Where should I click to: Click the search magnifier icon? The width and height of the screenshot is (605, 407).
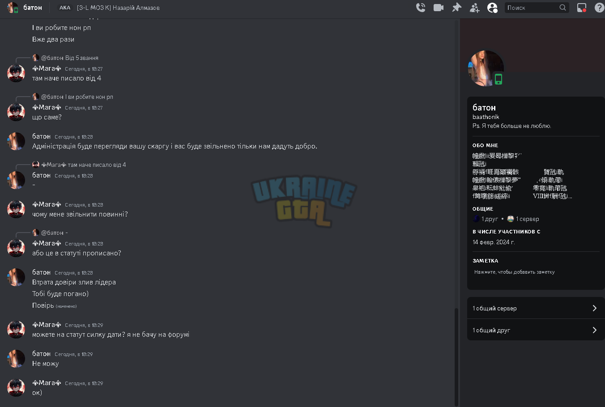563,8
